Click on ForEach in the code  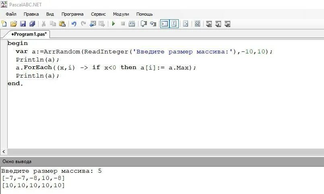coord(38,67)
